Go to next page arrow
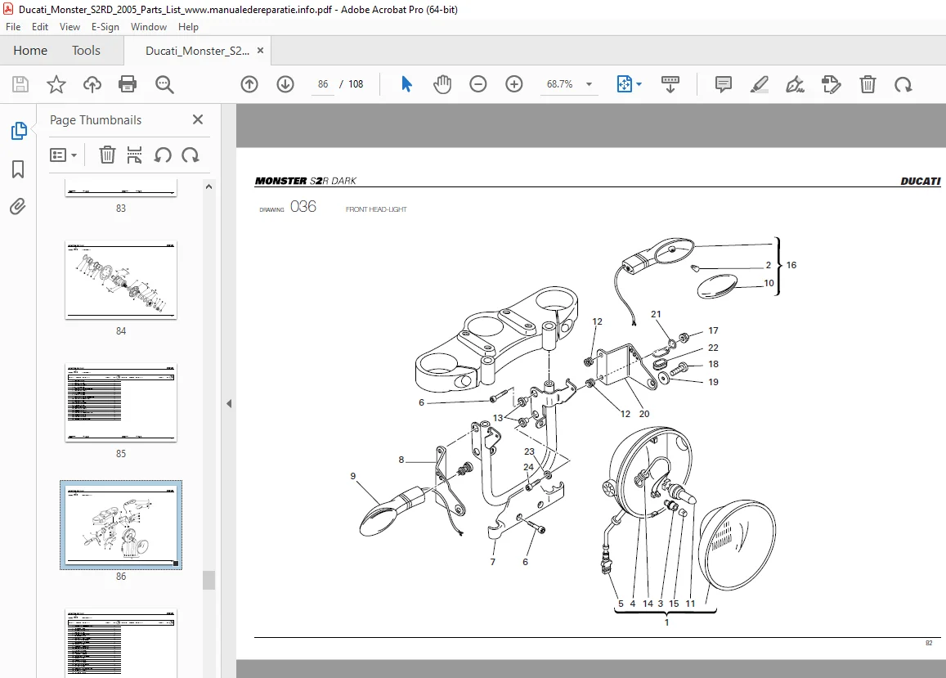Screen dimensions: 946x678 coord(285,84)
